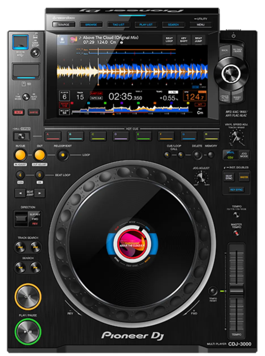Open the MENU / UTILITY button
The image size is (265, 356).
click(201, 25)
